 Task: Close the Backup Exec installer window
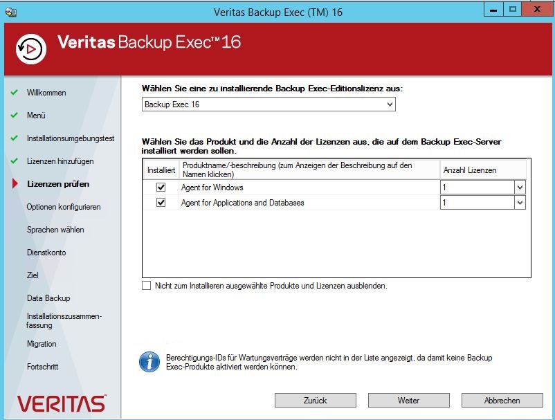[537, 10]
